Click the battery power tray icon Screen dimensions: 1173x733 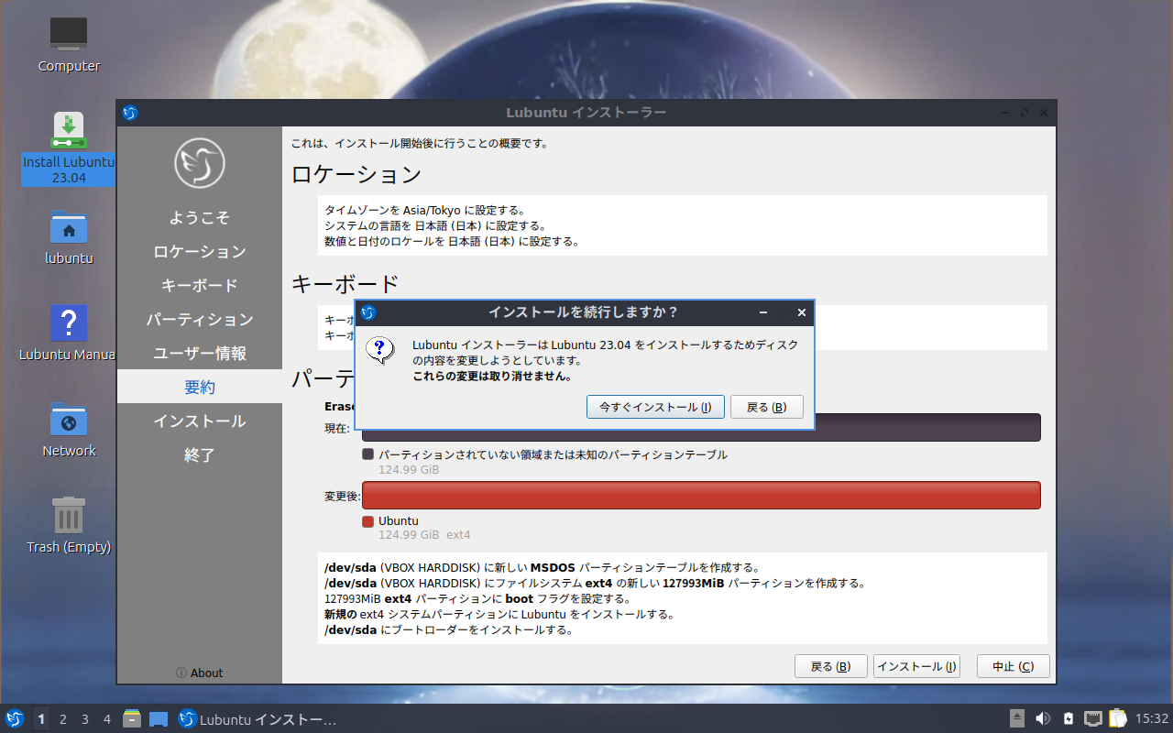pos(1069,718)
